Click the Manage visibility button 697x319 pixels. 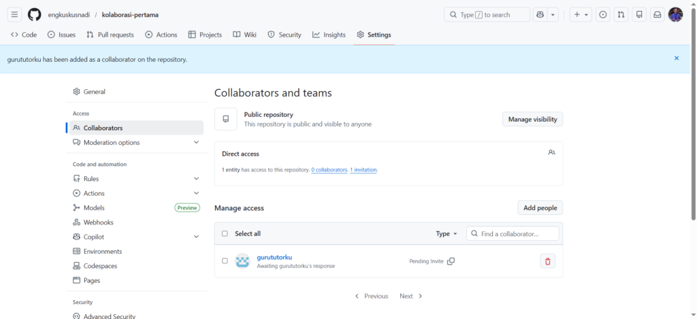(532, 119)
